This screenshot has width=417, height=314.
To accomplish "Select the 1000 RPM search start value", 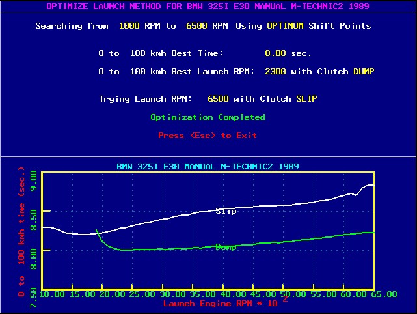I will (x=130, y=26).
